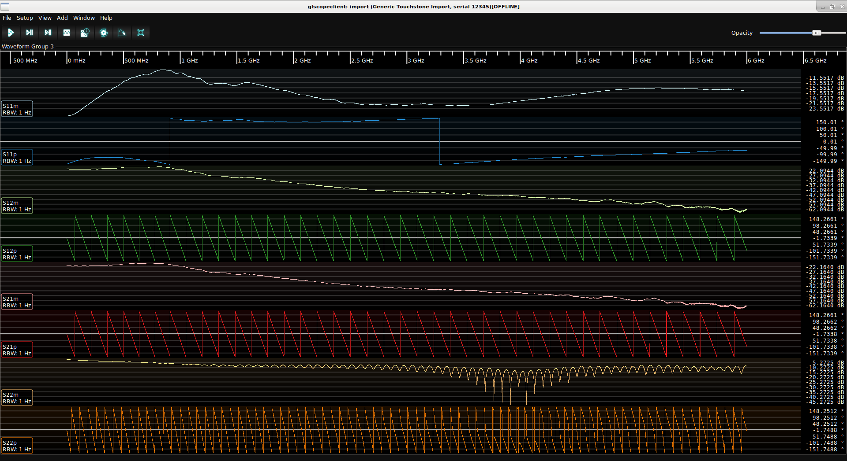Open the Help menu
The width and height of the screenshot is (847, 461).
point(106,18)
